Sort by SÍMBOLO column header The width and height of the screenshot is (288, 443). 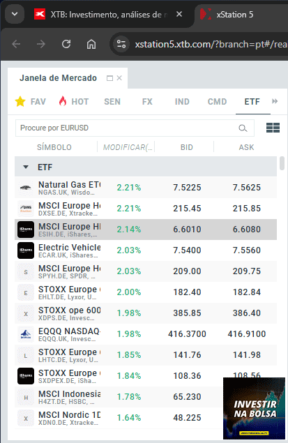tap(54, 147)
